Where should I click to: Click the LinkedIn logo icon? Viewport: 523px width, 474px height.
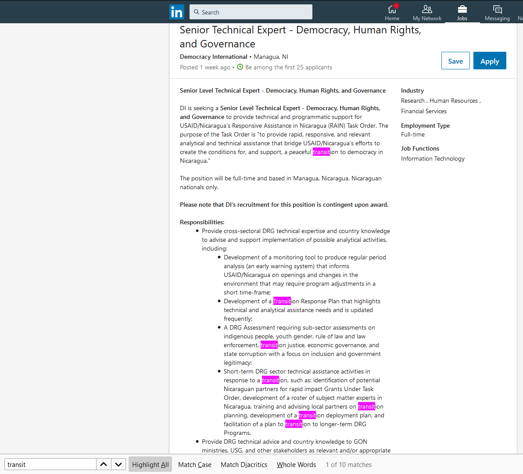177,12
